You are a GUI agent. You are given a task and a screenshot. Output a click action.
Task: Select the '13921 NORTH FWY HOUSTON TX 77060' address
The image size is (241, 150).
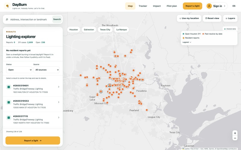point(31,123)
